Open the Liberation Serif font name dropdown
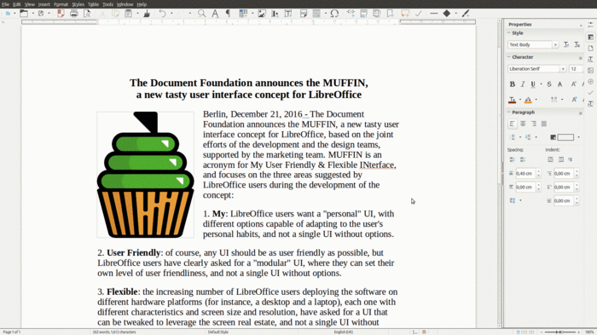 (x=563, y=69)
